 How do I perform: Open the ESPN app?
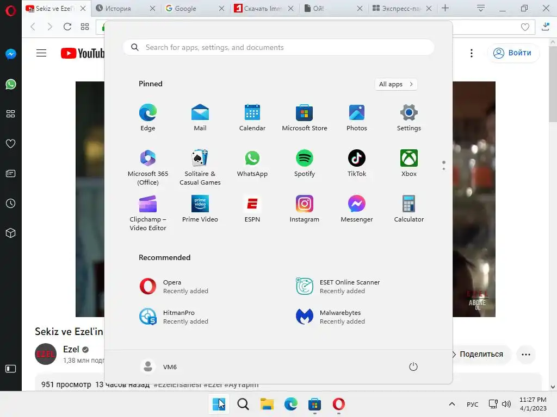coord(252,209)
